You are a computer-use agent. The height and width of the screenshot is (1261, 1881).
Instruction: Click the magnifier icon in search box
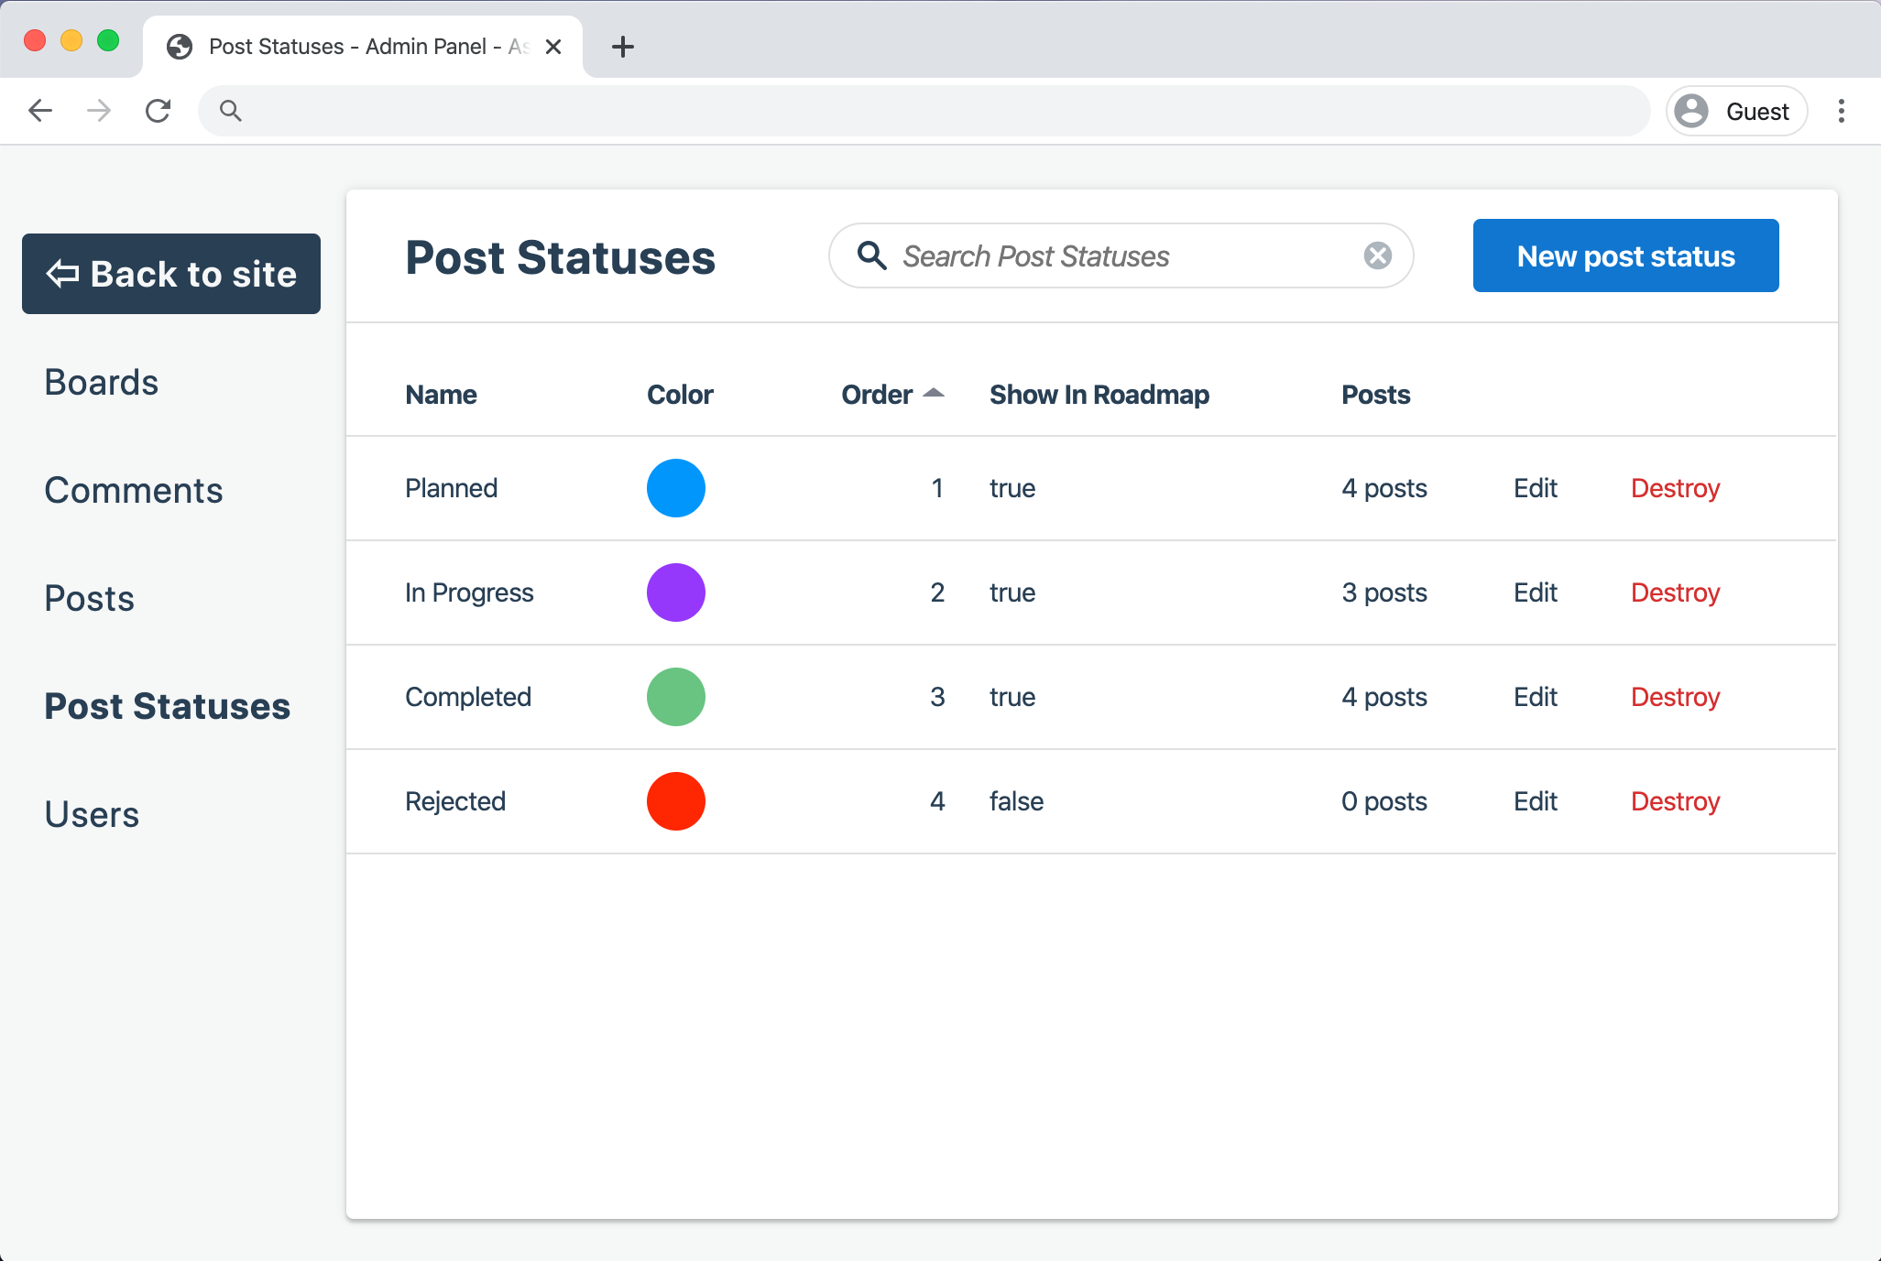871,255
